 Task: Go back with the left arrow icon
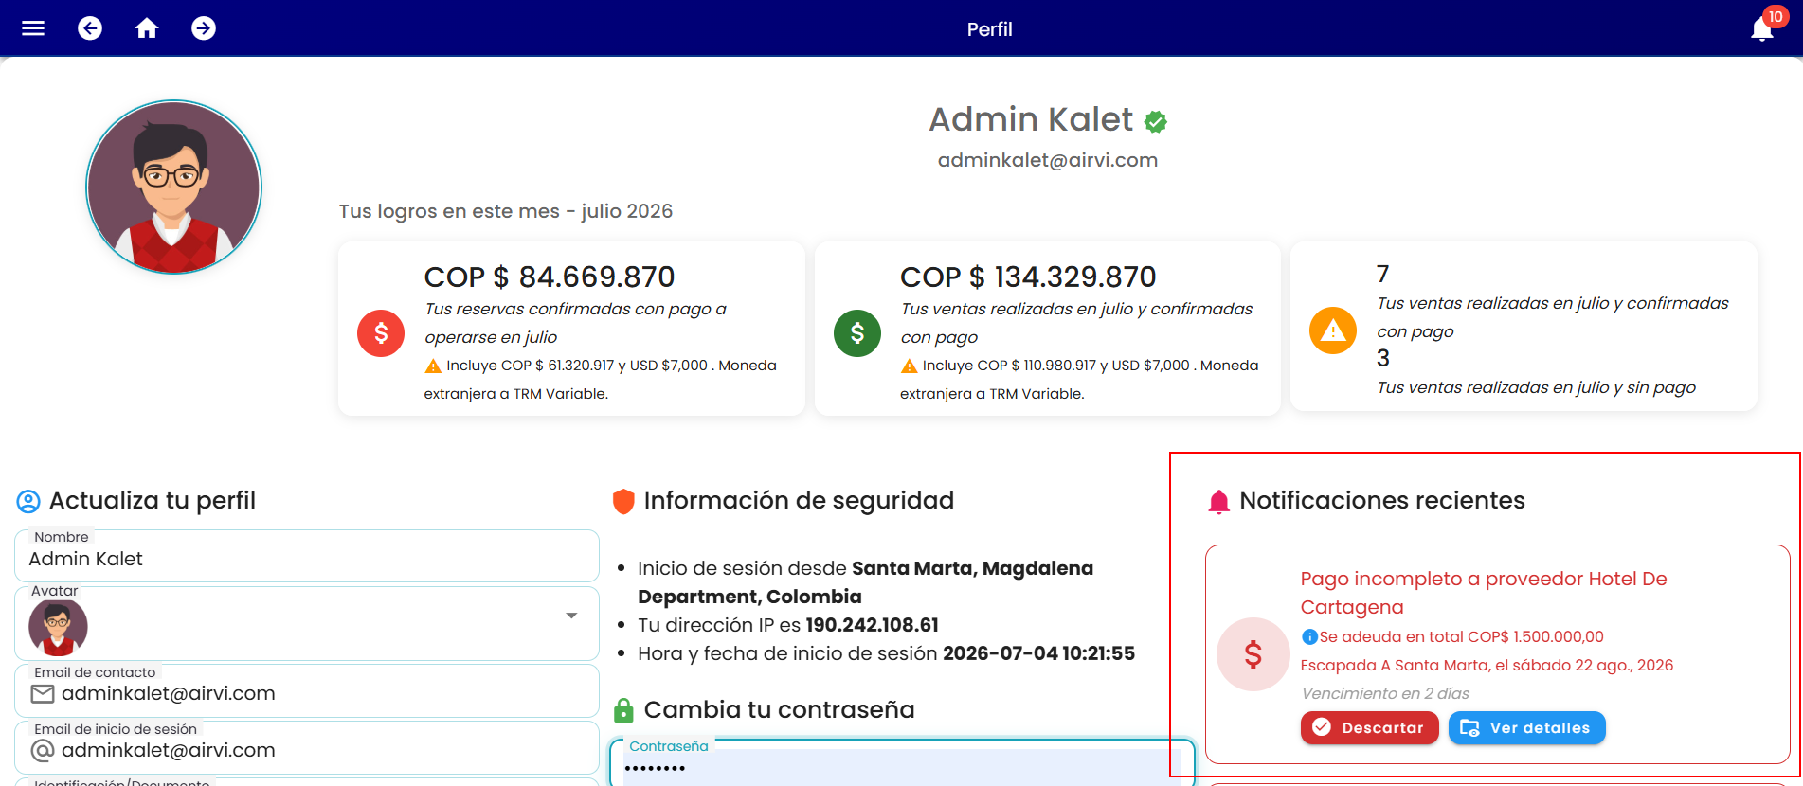90,28
